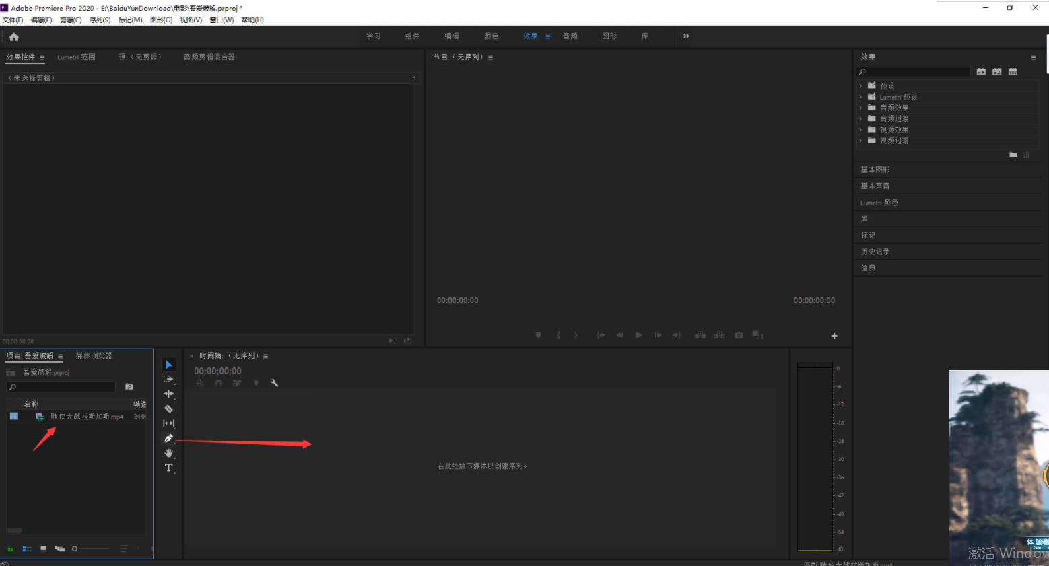Select the Pen tool

click(169, 438)
